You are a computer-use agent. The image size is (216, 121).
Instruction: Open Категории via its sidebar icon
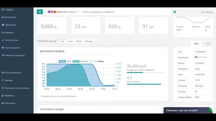tap(3, 17)
